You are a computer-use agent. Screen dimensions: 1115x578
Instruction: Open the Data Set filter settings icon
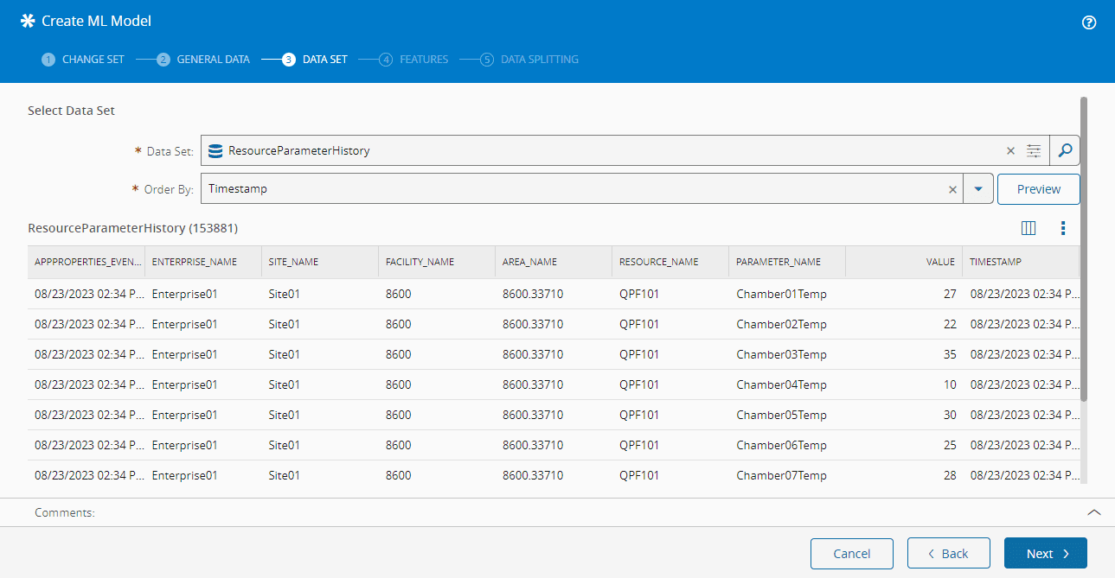coord(1034,150)
